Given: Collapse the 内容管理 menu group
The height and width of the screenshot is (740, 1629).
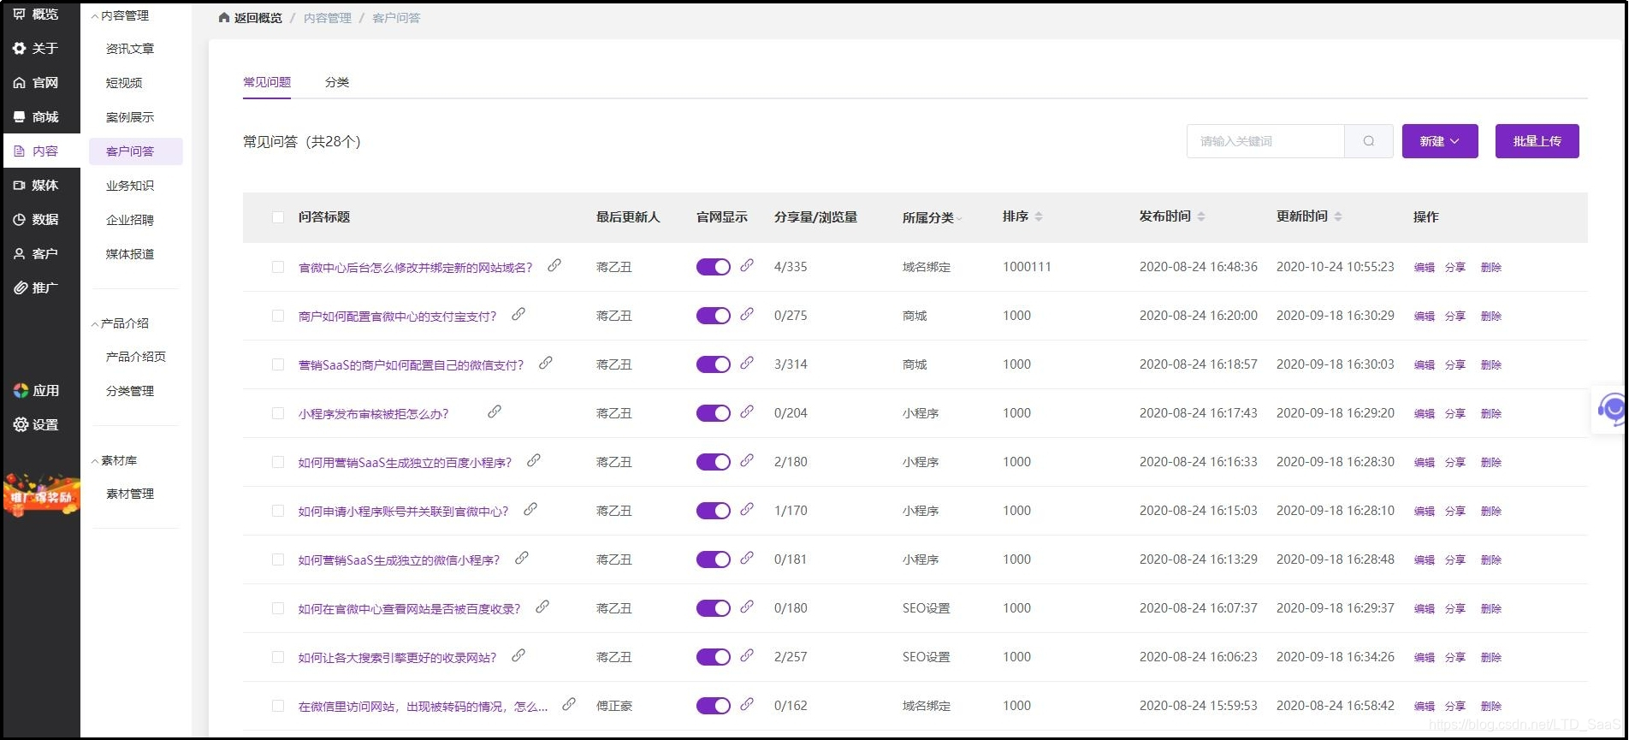Looking at the screenshot, I should (x=120, y=15).
